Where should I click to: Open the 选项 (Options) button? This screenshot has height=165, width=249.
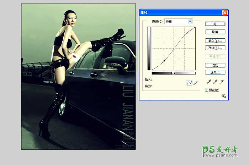click(x=215, y=72)
